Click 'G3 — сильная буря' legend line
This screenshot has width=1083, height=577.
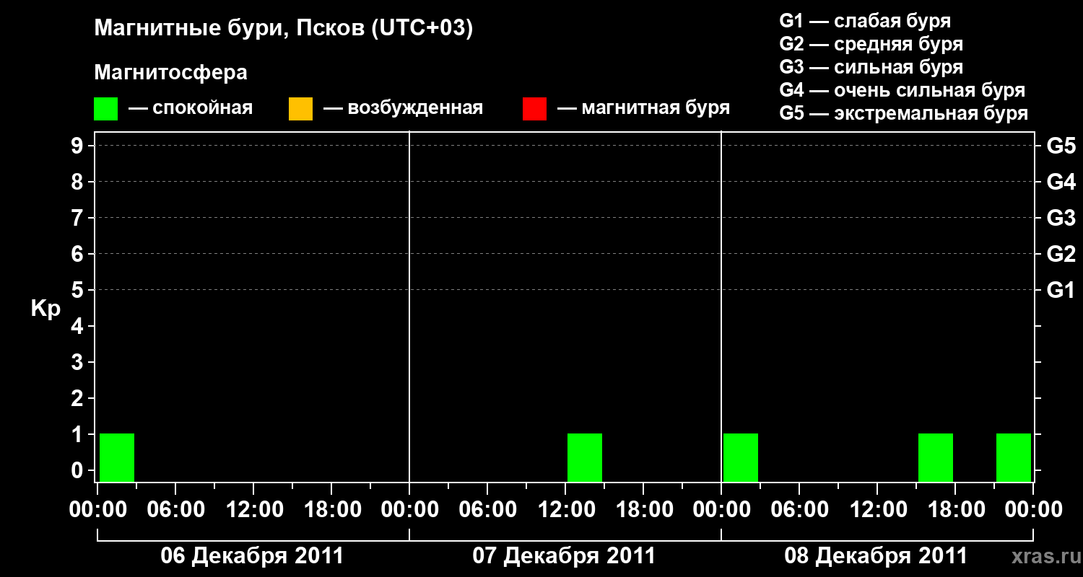coord(871,67)
